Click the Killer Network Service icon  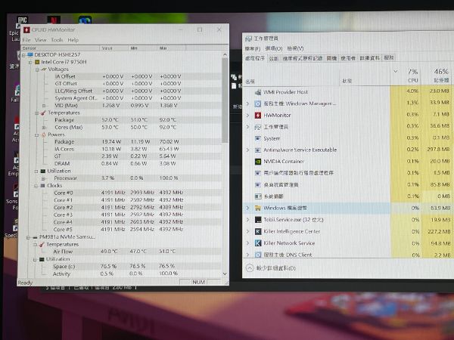[x=258, y=243]
